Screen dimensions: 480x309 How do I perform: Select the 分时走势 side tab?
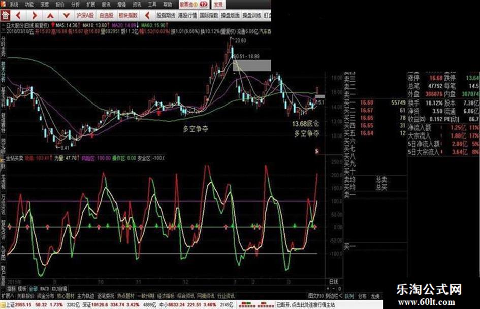(3, 46)
